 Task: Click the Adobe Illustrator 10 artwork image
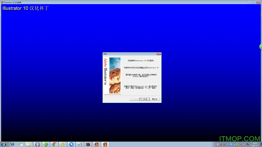click(113, 75)
